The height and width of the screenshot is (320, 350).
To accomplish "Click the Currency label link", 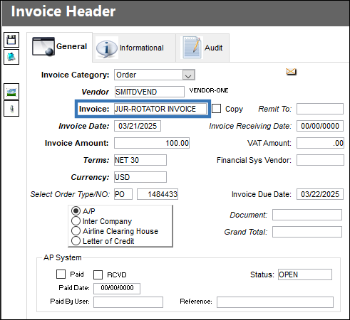I will [90, 177].
